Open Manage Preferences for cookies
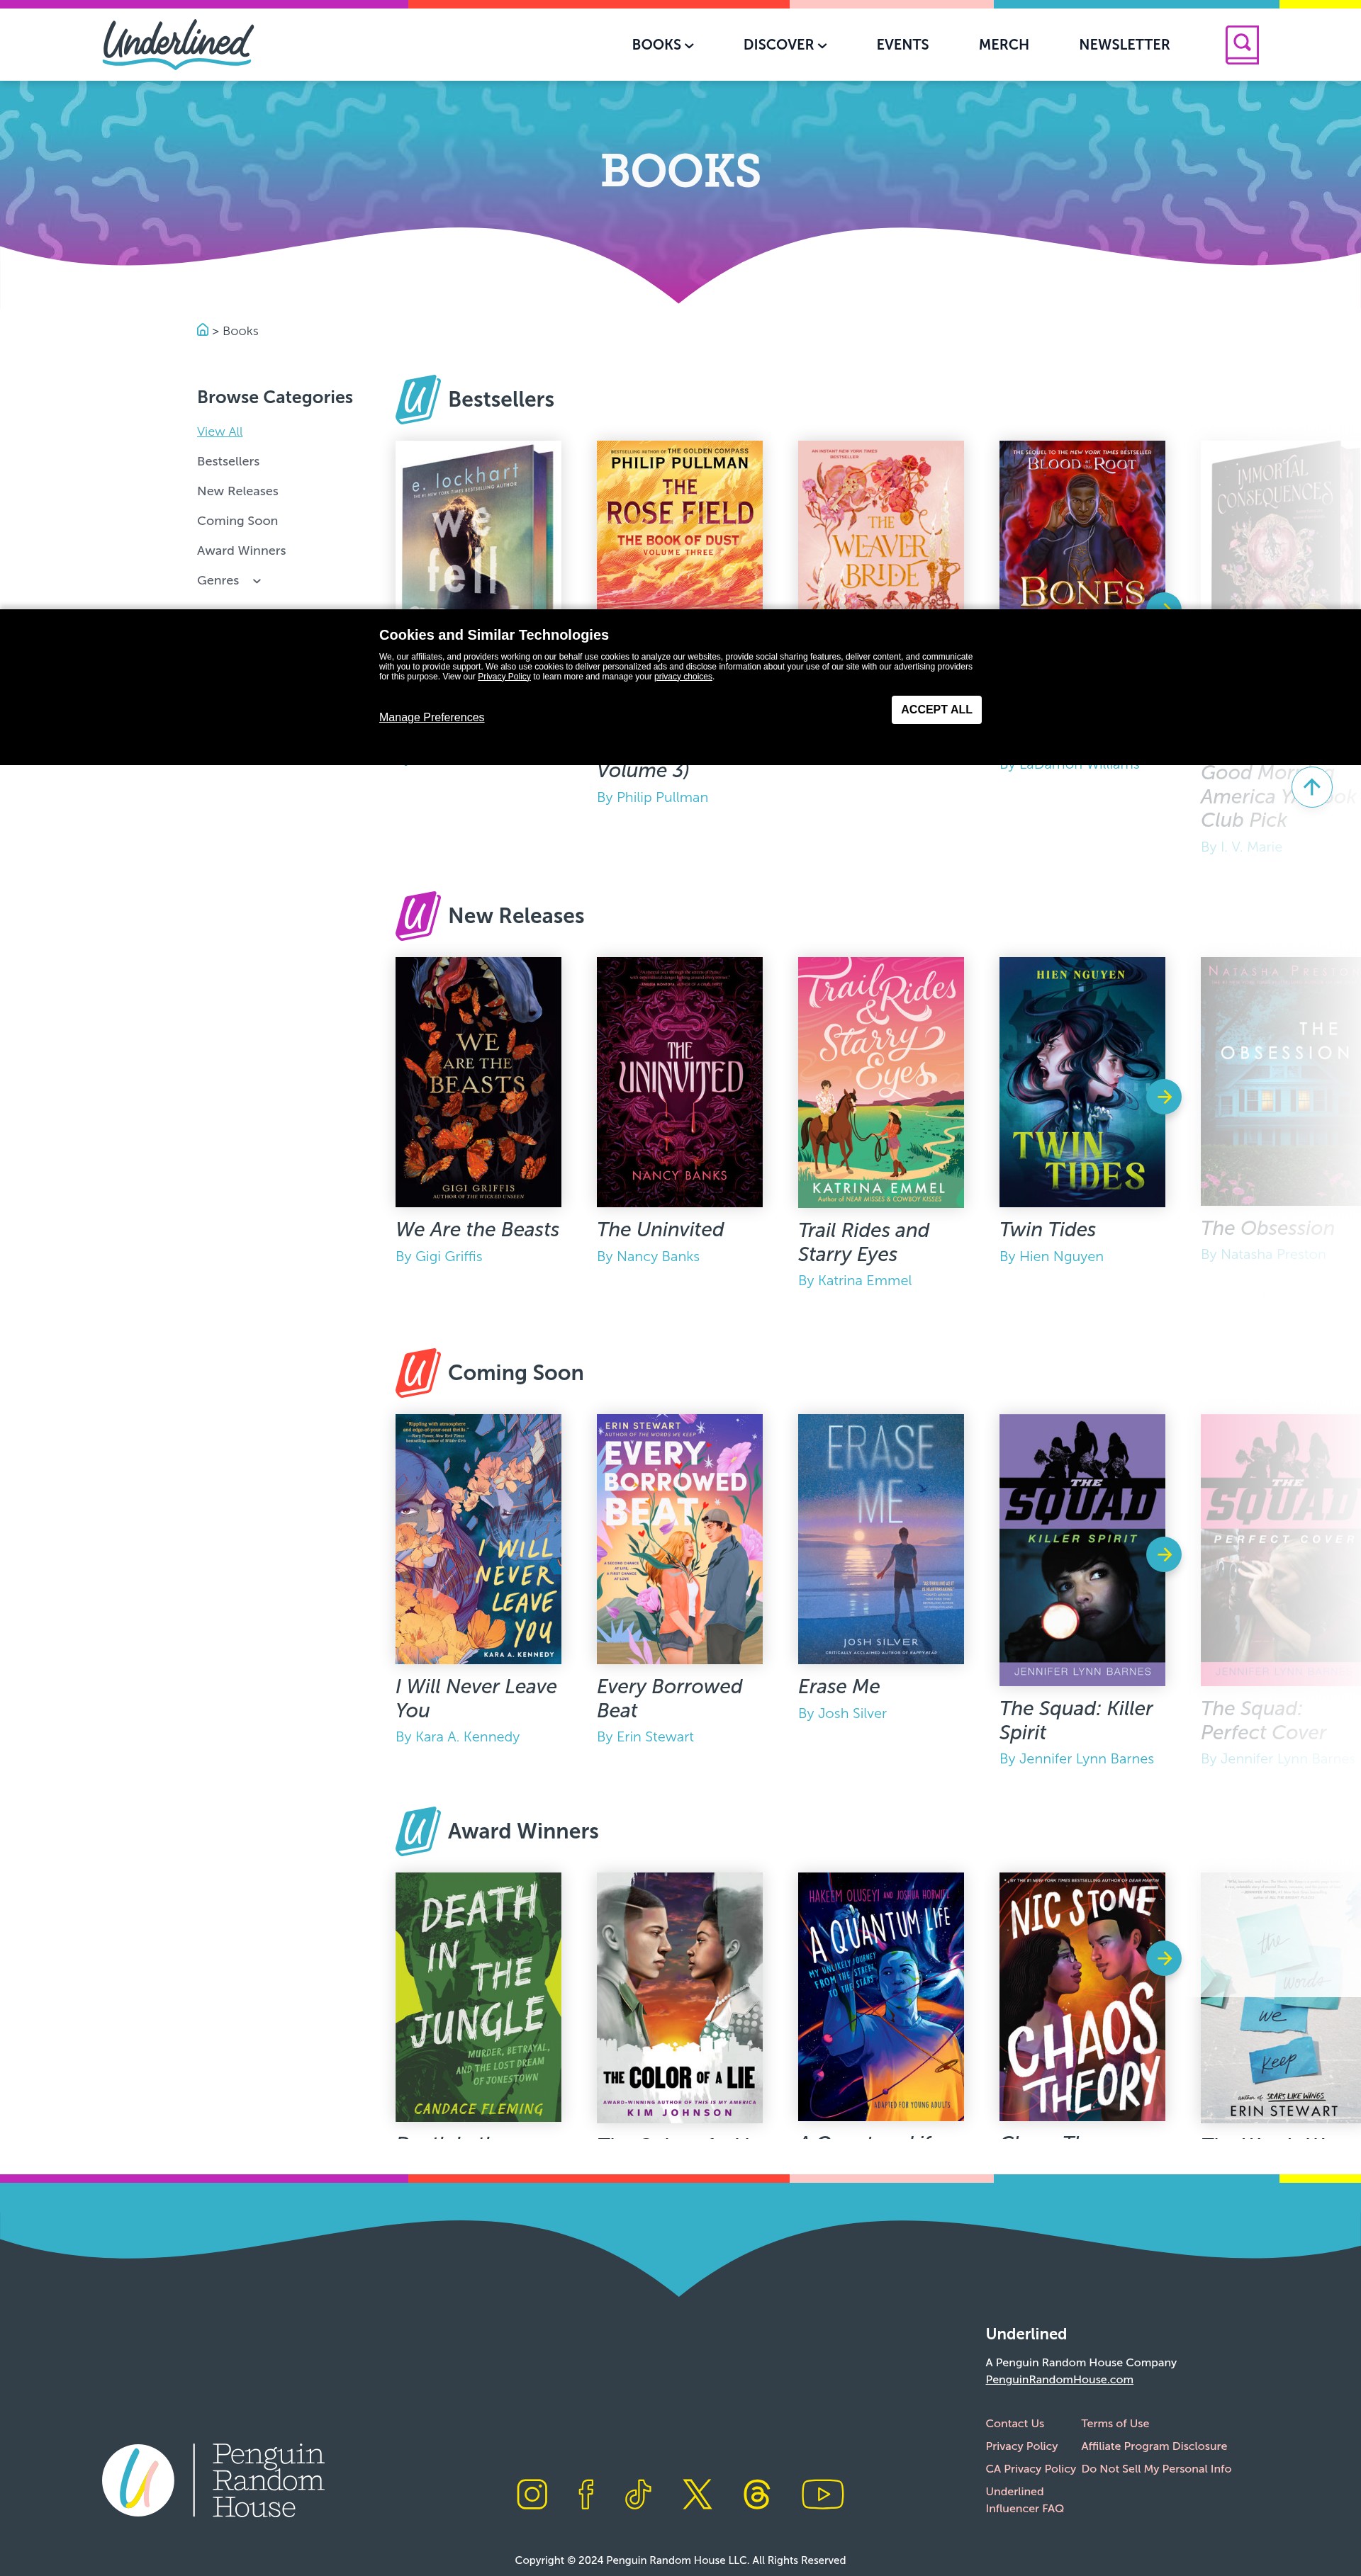Viewport: 1361px width, 2576px height. [431, 717]
